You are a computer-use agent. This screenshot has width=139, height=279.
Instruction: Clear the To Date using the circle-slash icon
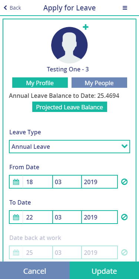pos(124,217)
